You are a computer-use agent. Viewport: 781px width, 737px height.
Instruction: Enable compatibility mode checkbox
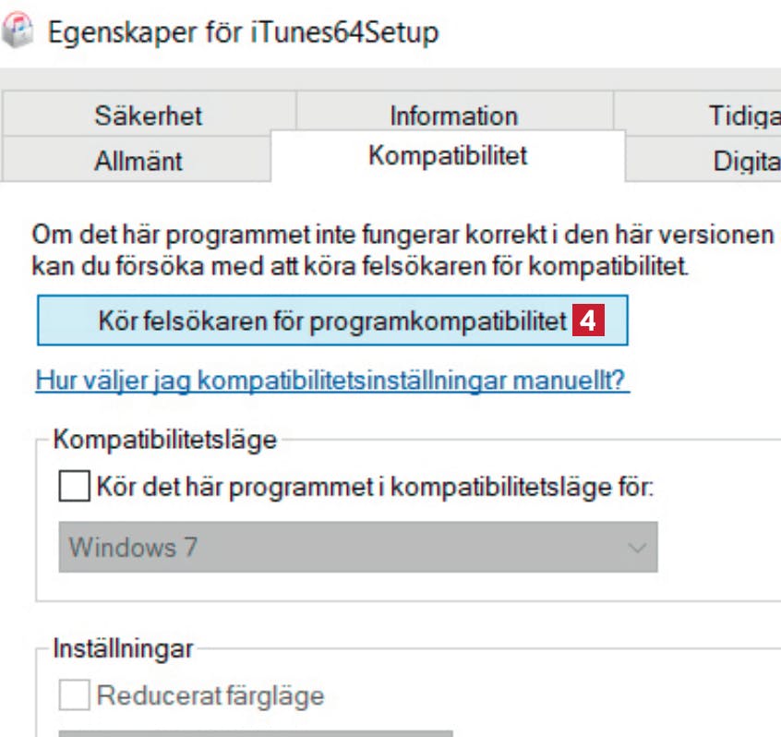coord(74,486)
